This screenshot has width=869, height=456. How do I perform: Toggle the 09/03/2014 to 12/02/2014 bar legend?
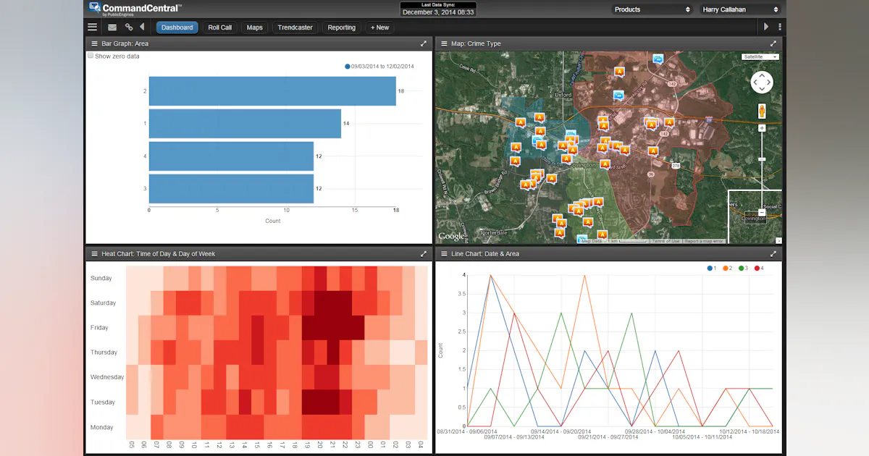click(x=379, y=67)
